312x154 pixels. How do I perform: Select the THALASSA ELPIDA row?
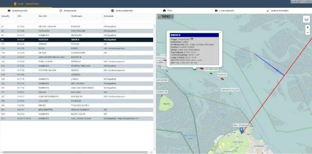coord(77,105)
